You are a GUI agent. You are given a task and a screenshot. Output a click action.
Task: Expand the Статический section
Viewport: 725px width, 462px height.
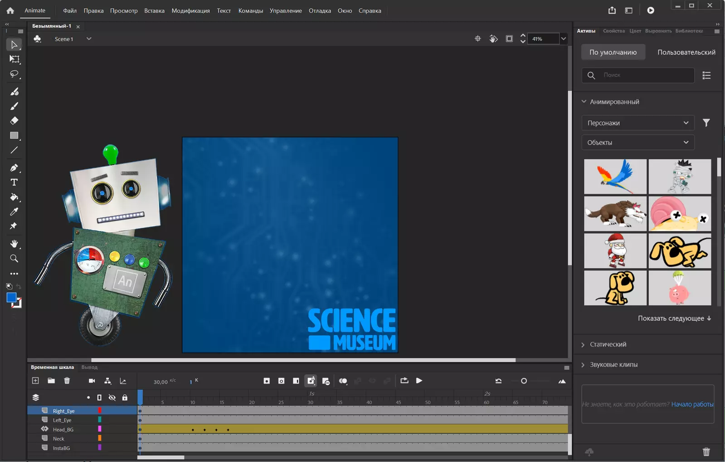(583, 345)
